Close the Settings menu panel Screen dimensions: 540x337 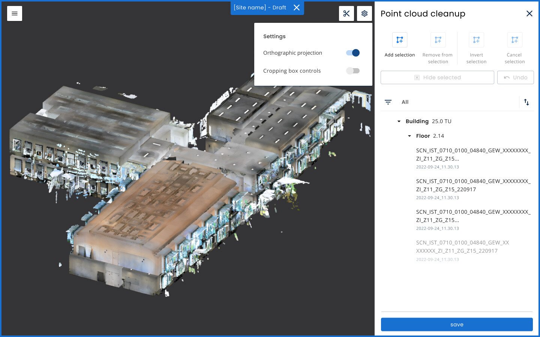(364, 13)
